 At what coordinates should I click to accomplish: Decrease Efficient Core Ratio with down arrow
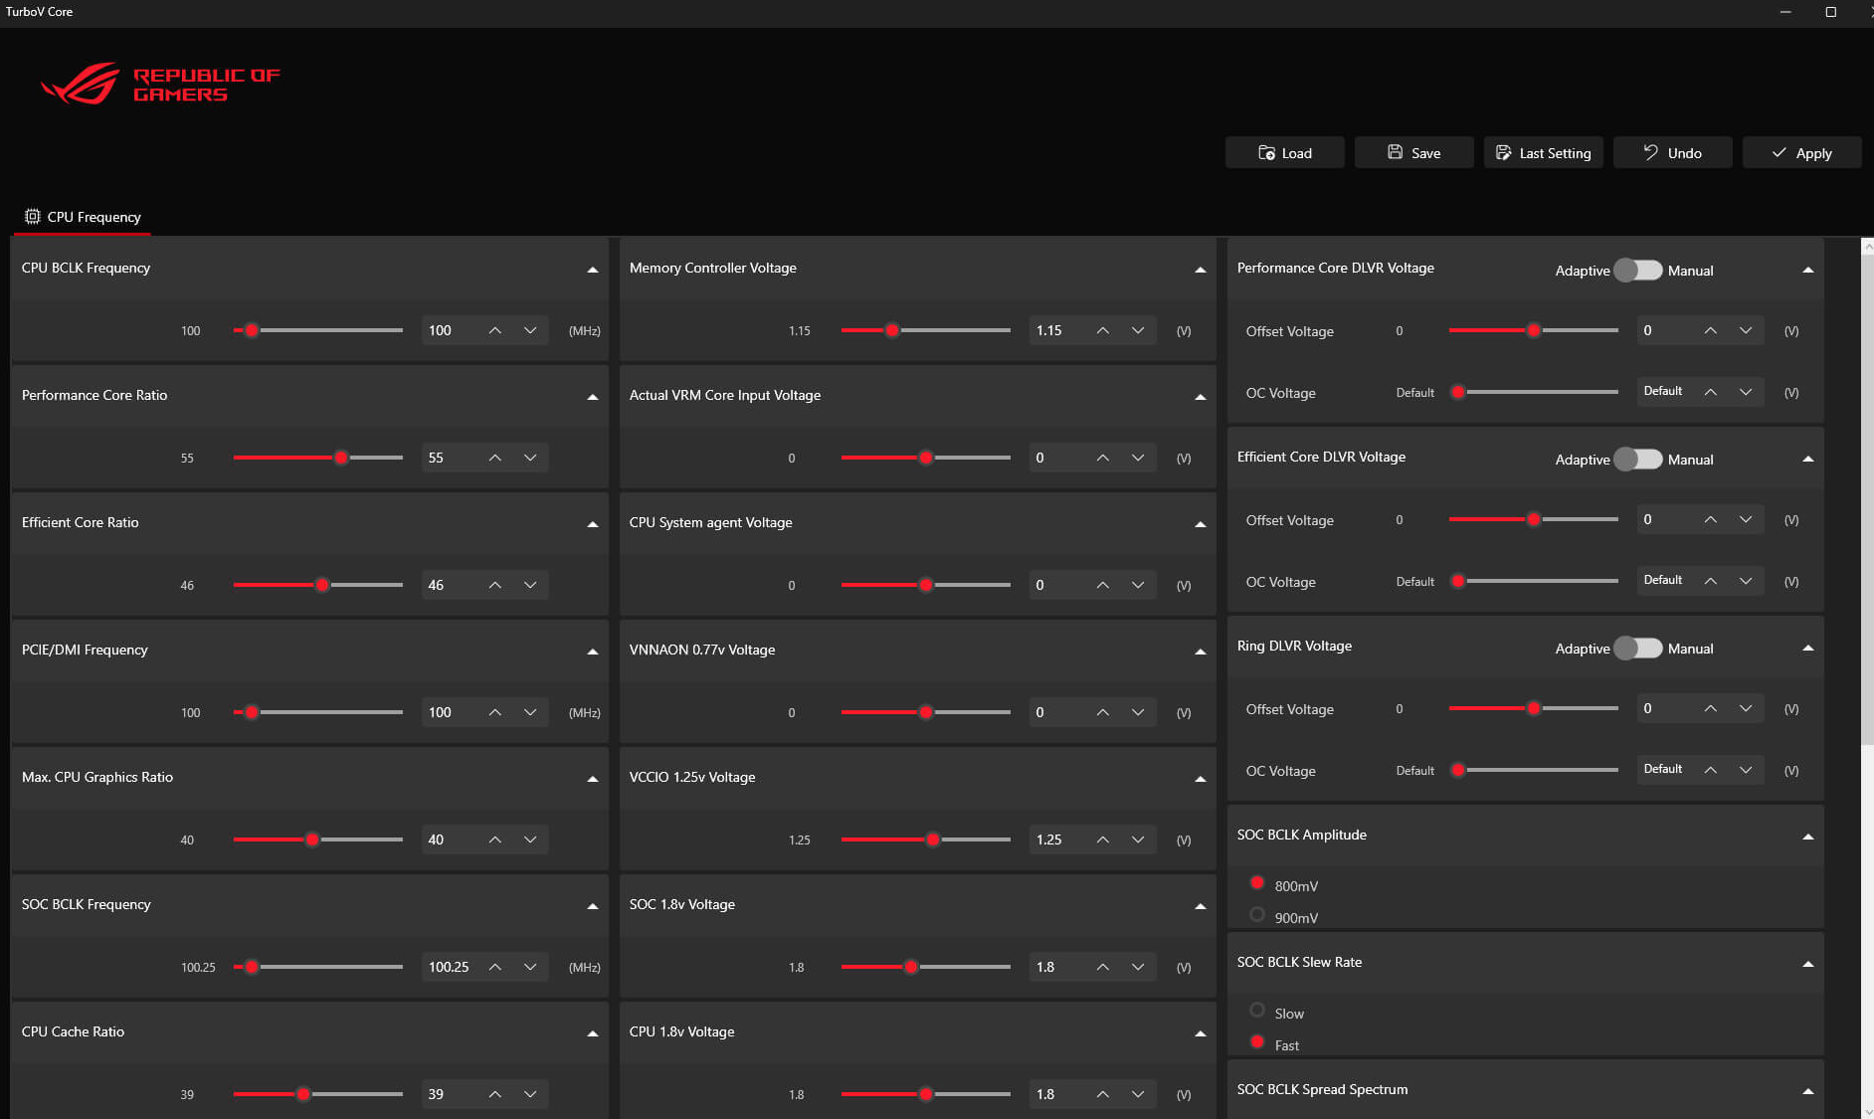[530, 585]
